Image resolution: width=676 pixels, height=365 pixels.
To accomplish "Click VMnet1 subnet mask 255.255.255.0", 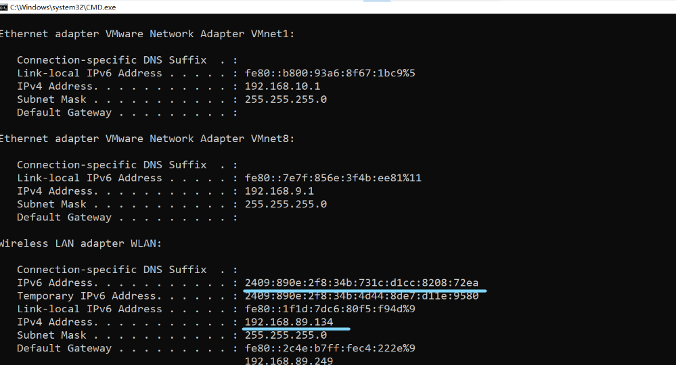I will point(286,99).
